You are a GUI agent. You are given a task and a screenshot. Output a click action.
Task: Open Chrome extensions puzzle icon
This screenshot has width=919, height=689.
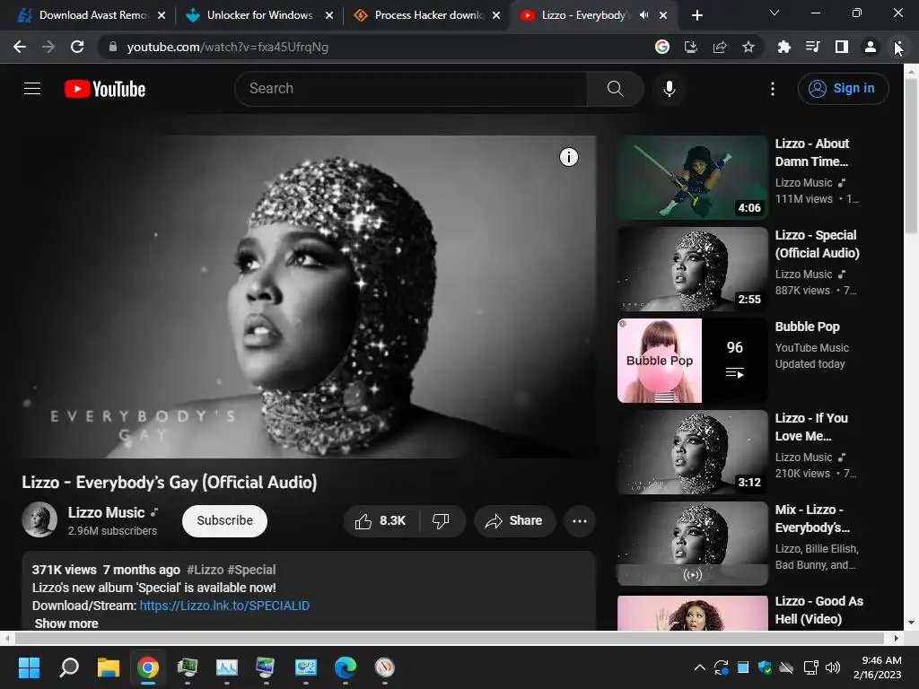coord(783,47)
